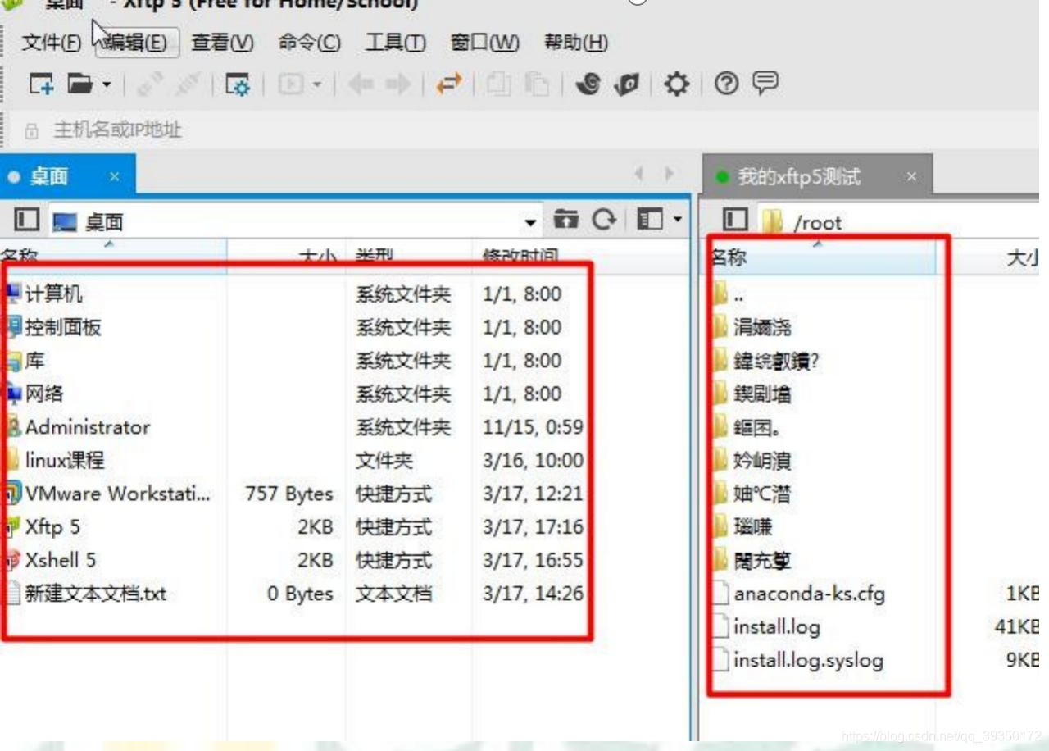The width and height of the screenshot is (1049, 751).
Task: Click the Forward arrow in the toolbar
Action: coord(397,84)
